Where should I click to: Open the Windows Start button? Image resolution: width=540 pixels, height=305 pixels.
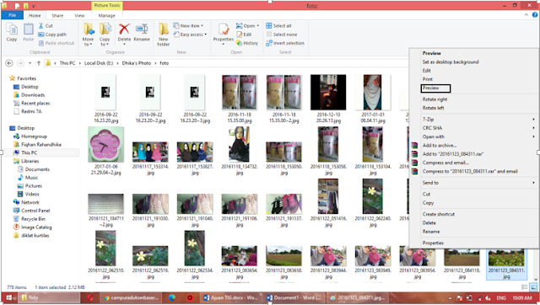pos(8,297)
